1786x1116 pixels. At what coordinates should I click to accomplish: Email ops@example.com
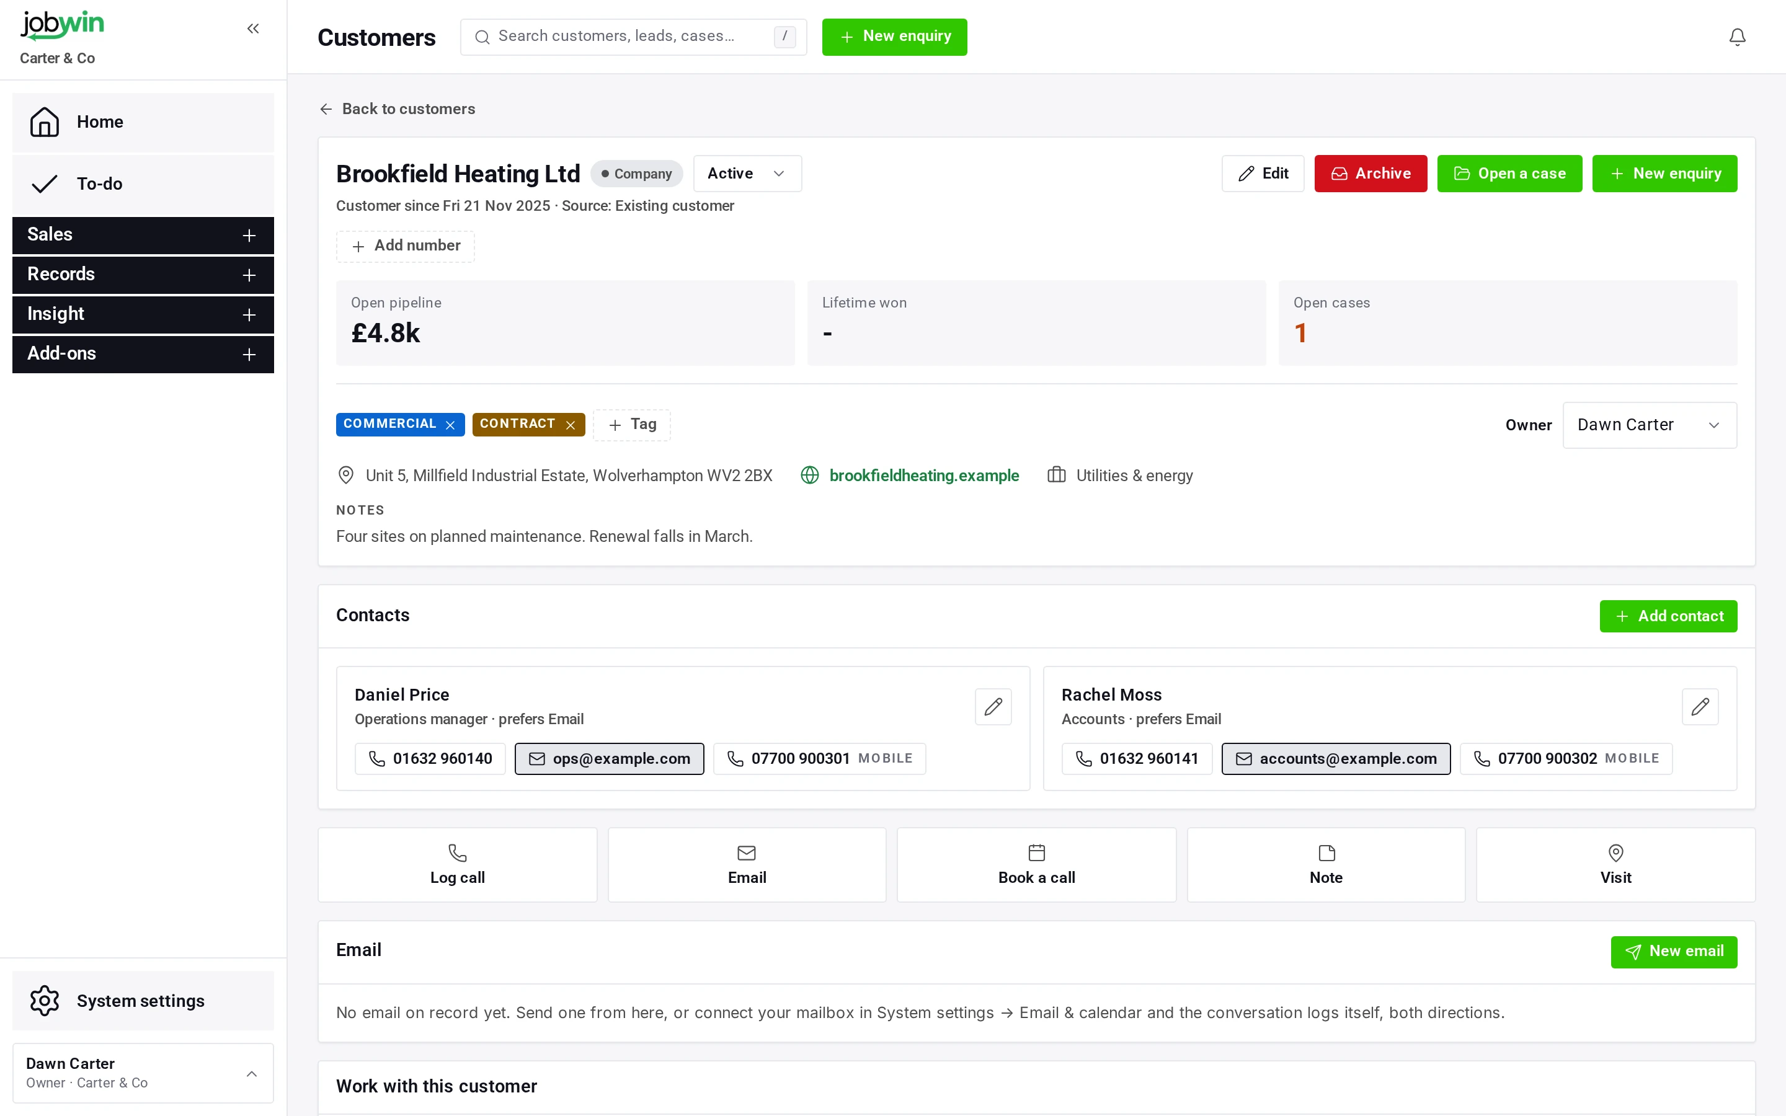click(x=609, y=759)
